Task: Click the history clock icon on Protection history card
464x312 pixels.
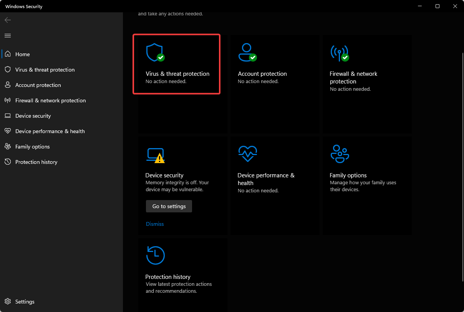Action: pos(155,255)
